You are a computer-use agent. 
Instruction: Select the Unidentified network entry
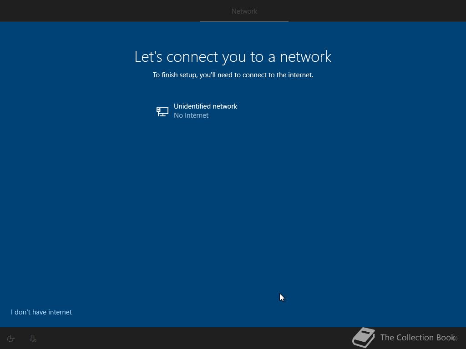(x=233, y=111)
